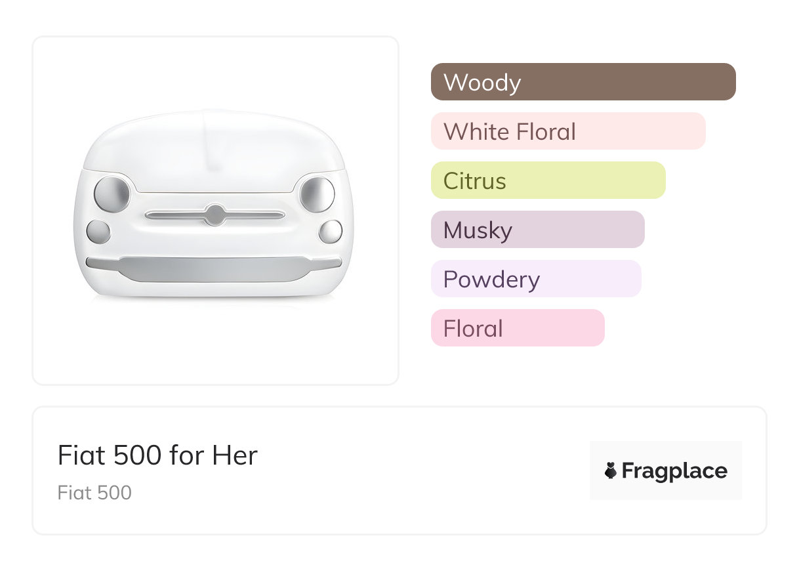Viewport: 799px width, 567px height.
Task: Open the Fiat 500 for Her title
Action: [157, 455]
